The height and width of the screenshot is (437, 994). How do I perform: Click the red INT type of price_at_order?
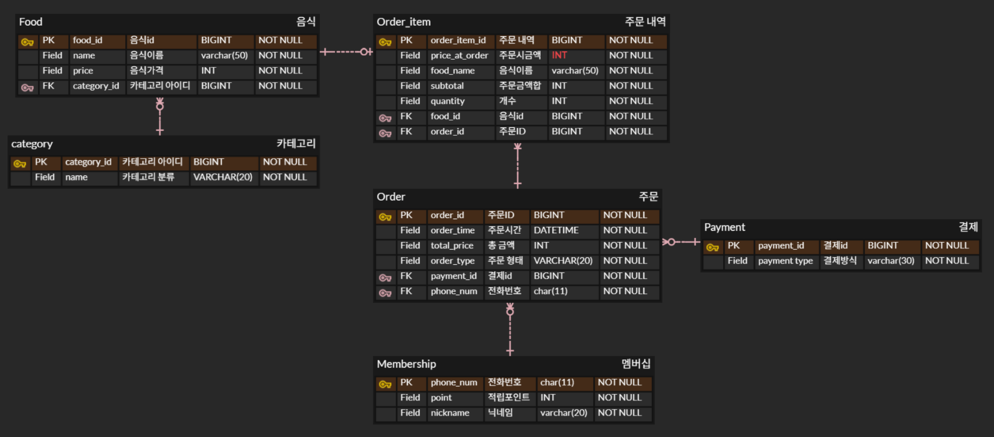click(x=559, y=55)
